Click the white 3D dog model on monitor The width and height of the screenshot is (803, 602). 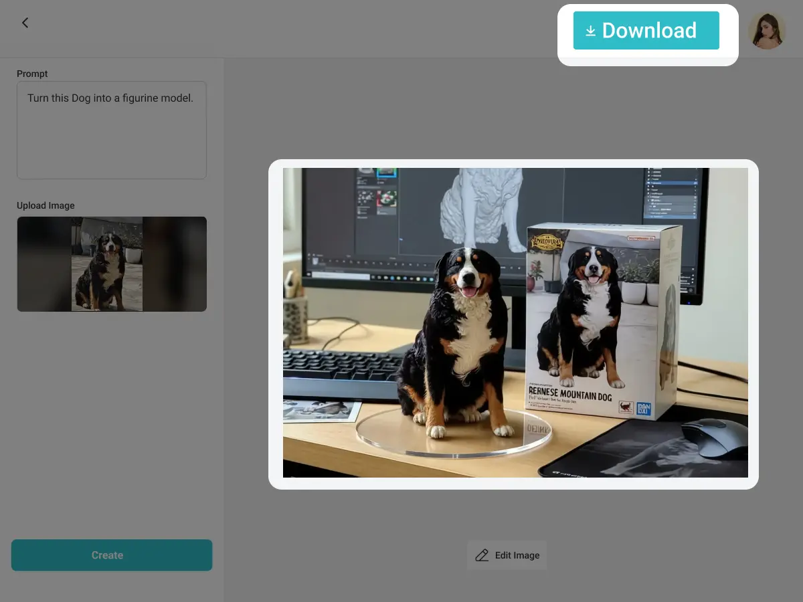coord(482,207)
